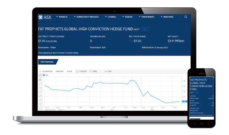Open the search magnifier icon

point(186,17)
